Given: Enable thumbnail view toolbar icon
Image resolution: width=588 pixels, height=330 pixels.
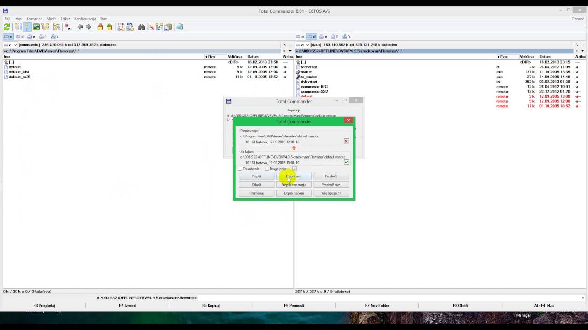Looking at the screenshot, I should coord(36,27).
